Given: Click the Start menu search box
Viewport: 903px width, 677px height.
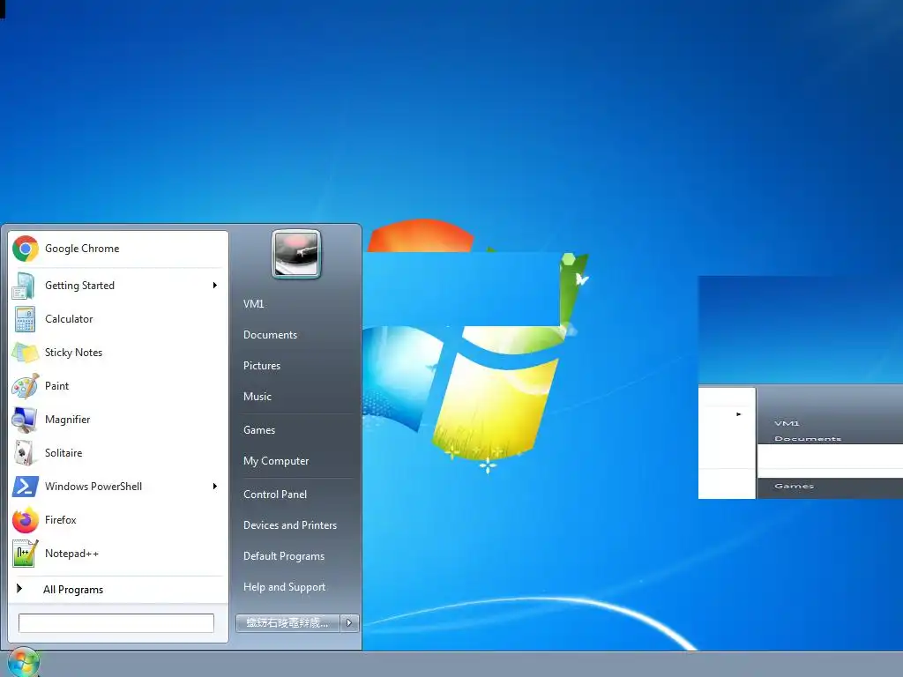Looking at the screenshot, I should (116, 623).
